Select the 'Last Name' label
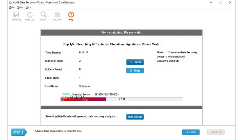Image resolution: width=243 pixels, height=140 pixels. [52, 86]
